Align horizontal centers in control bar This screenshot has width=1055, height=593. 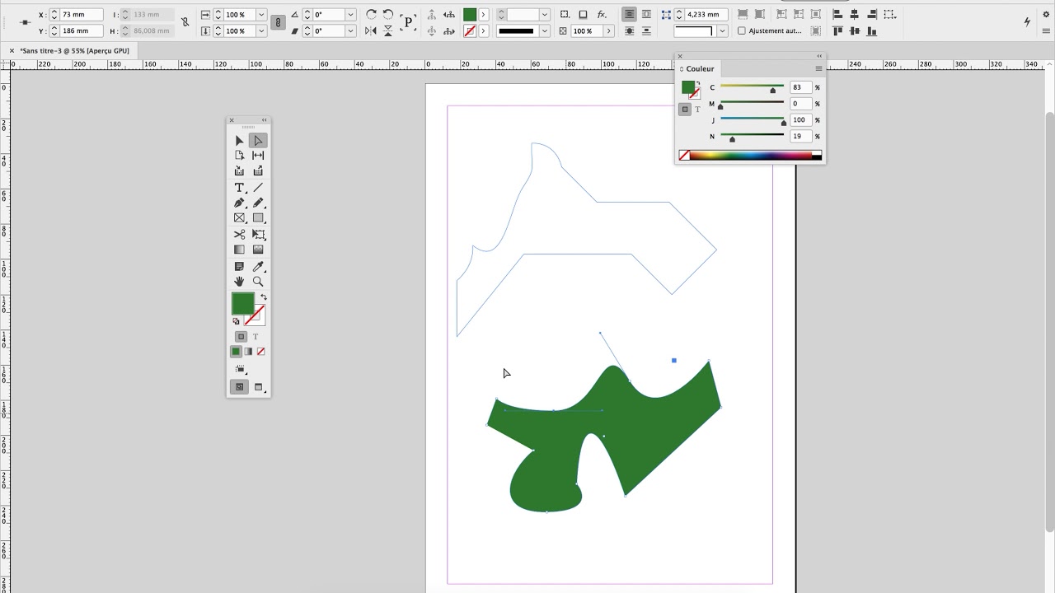[855, 14]
